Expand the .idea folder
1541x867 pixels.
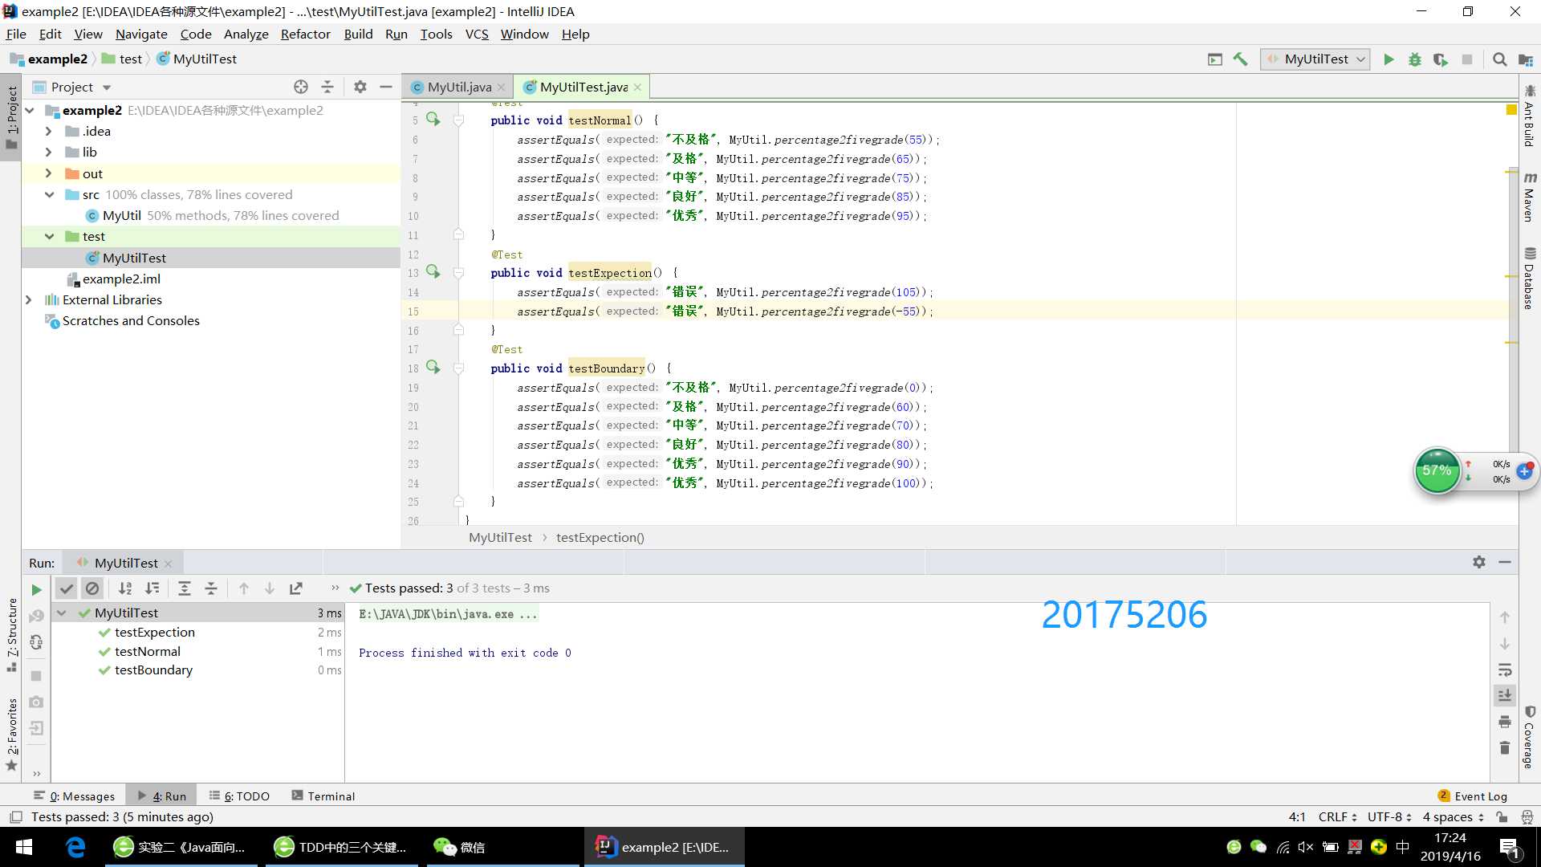point(48,131)
